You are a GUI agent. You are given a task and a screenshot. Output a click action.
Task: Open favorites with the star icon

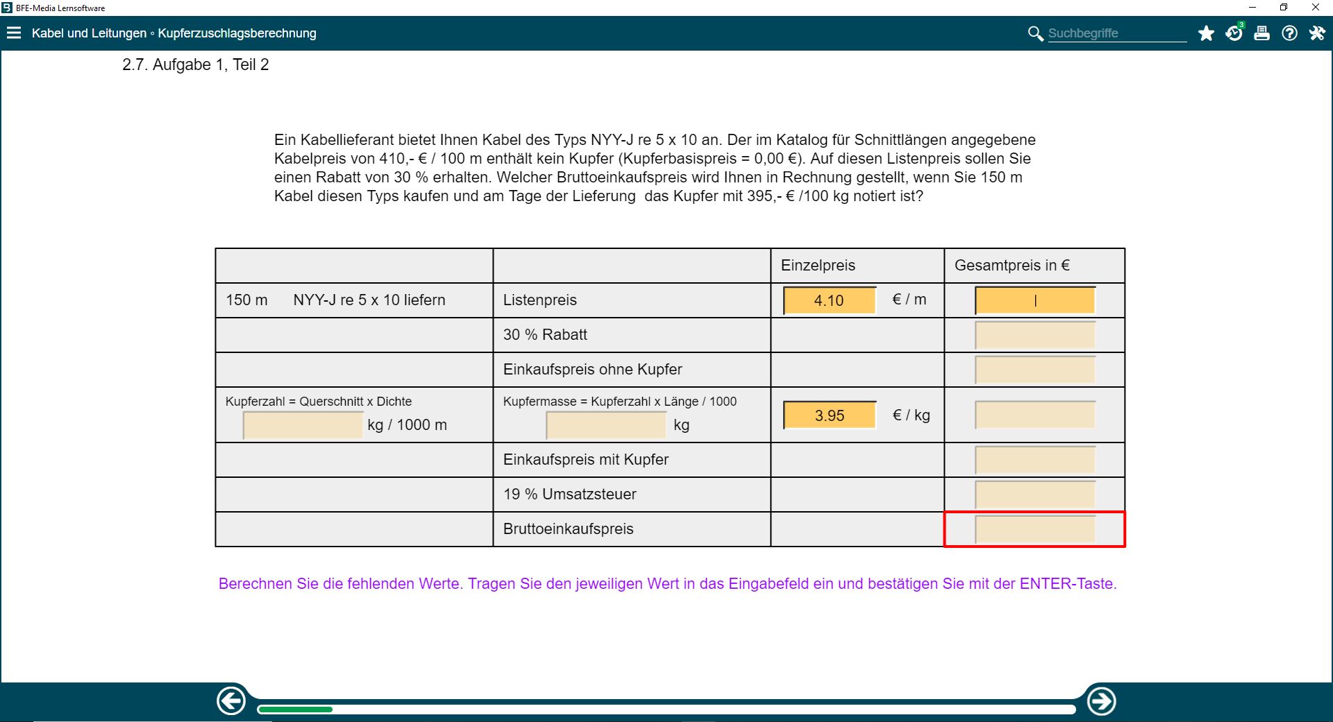(1206, 33)
